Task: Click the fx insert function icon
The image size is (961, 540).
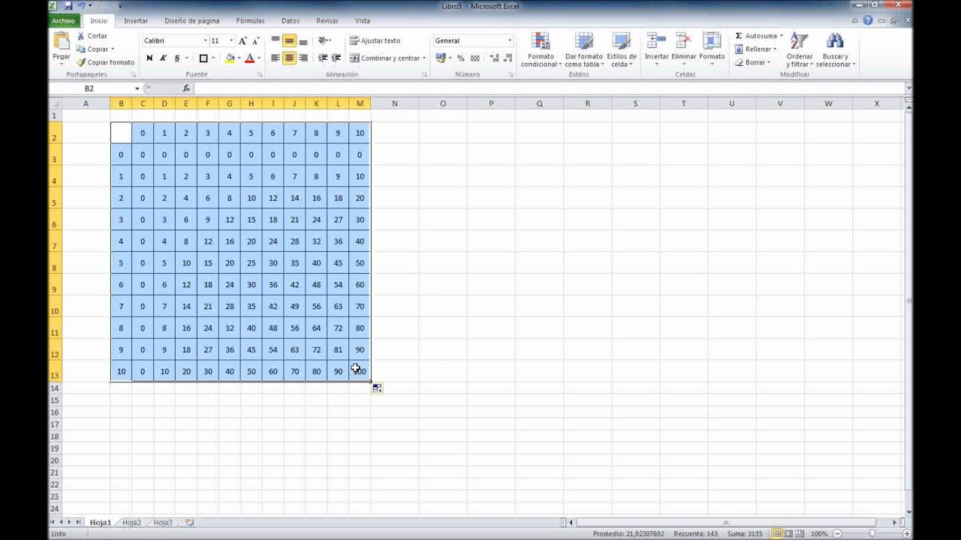Action: [x=186, y=88]
